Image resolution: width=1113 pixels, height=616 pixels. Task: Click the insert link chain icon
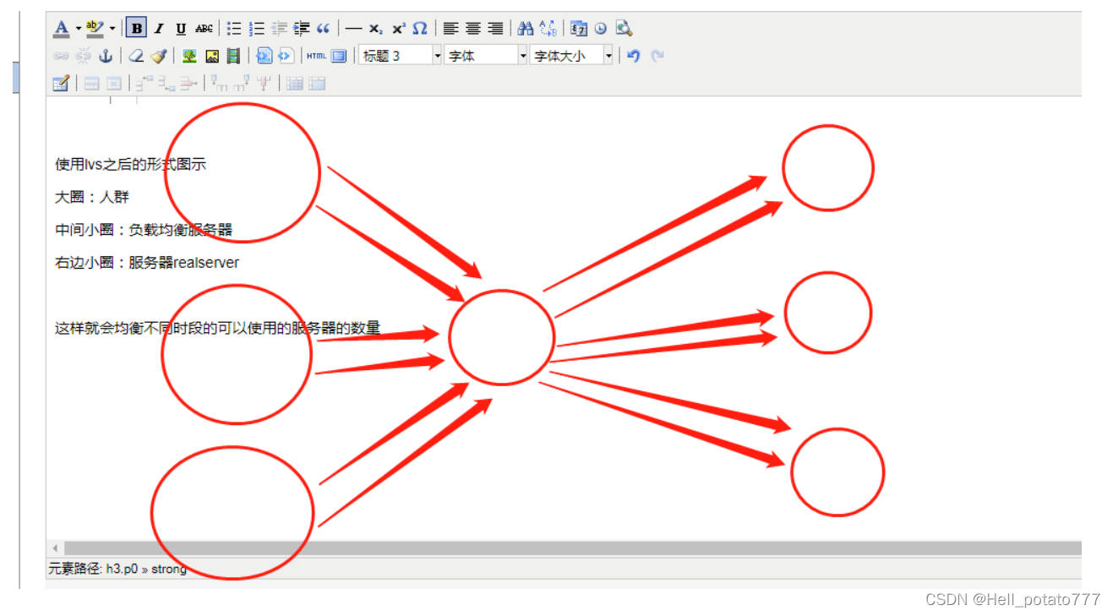(x=61, y=57)
